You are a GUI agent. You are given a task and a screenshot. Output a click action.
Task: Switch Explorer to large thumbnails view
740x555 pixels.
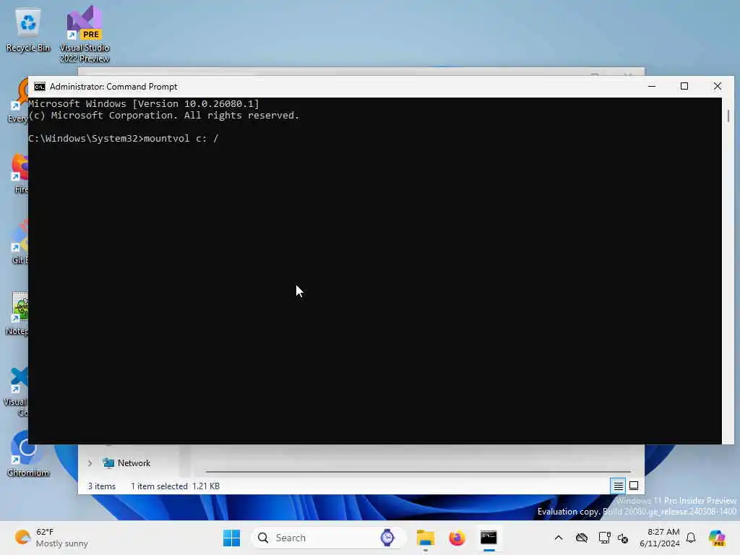click(x=634, y=486)
